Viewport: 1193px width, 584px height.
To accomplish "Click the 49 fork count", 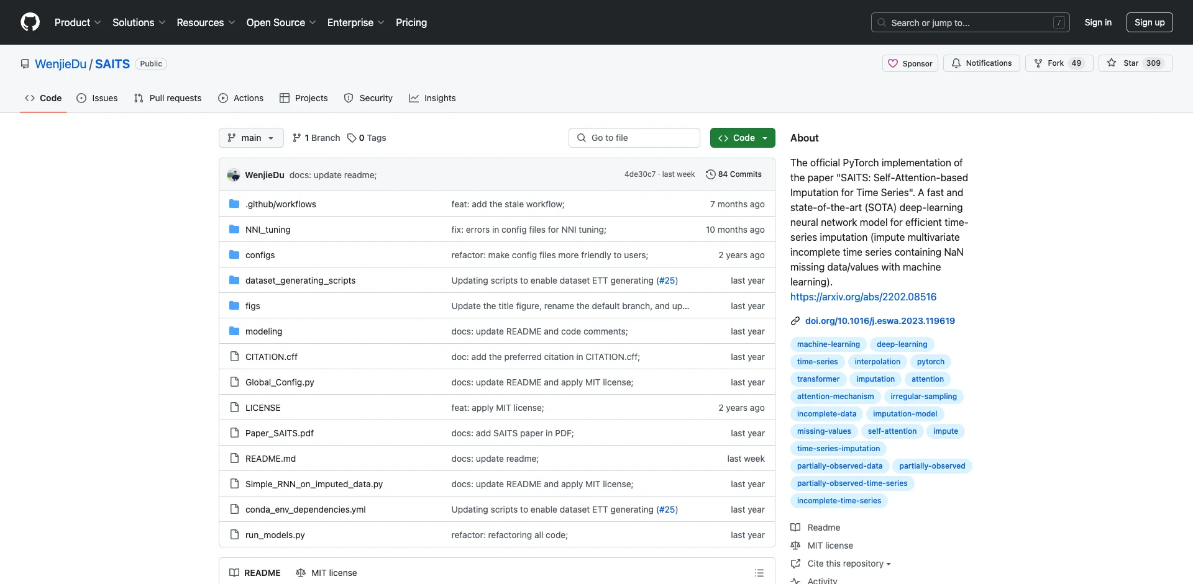I will pos(1076,63).
